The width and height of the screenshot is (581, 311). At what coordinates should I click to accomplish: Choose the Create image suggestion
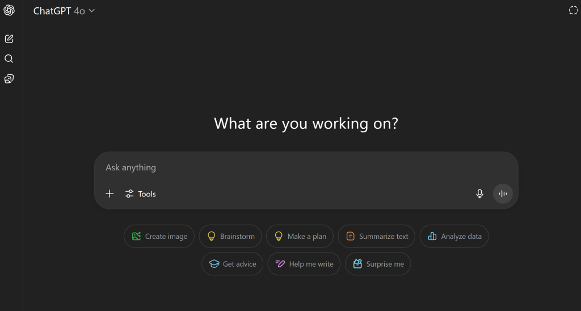(x=159, y=236)
